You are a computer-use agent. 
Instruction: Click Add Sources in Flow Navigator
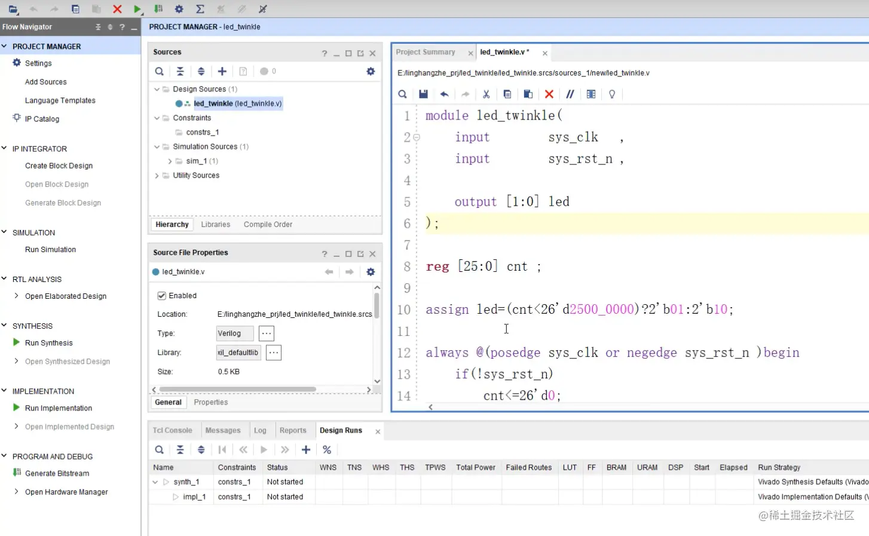click(x=46, y=82)
